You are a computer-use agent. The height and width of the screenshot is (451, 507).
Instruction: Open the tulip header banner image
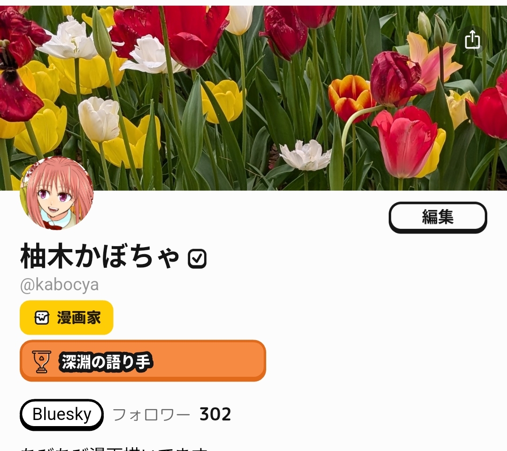(x=253, y=98)
